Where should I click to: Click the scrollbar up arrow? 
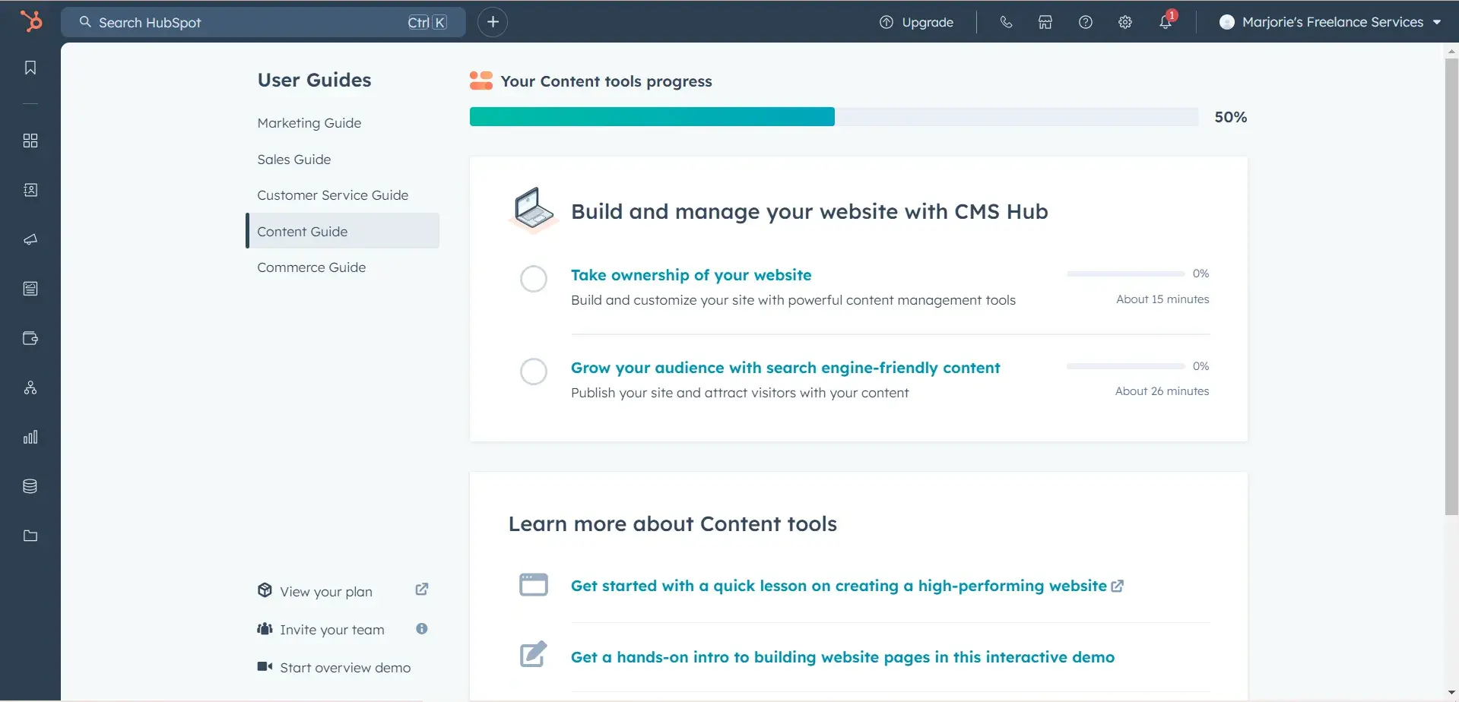click(1451, 51)
